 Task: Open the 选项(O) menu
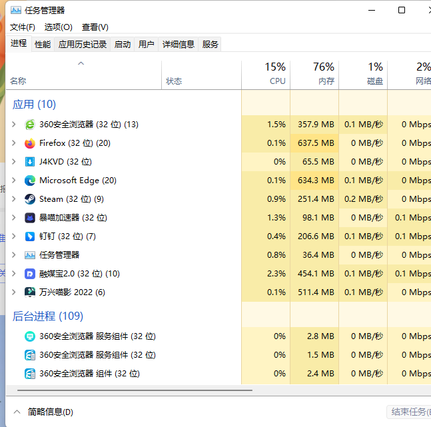[58, 27]
